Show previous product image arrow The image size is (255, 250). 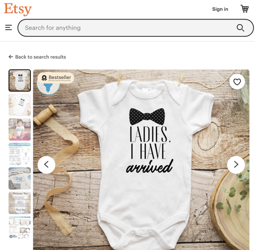pos(46,165)
